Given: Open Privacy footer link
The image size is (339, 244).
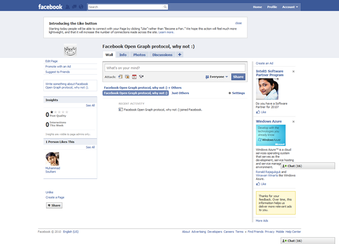Looking at the screenshot, I should click(x=270, y=232).
